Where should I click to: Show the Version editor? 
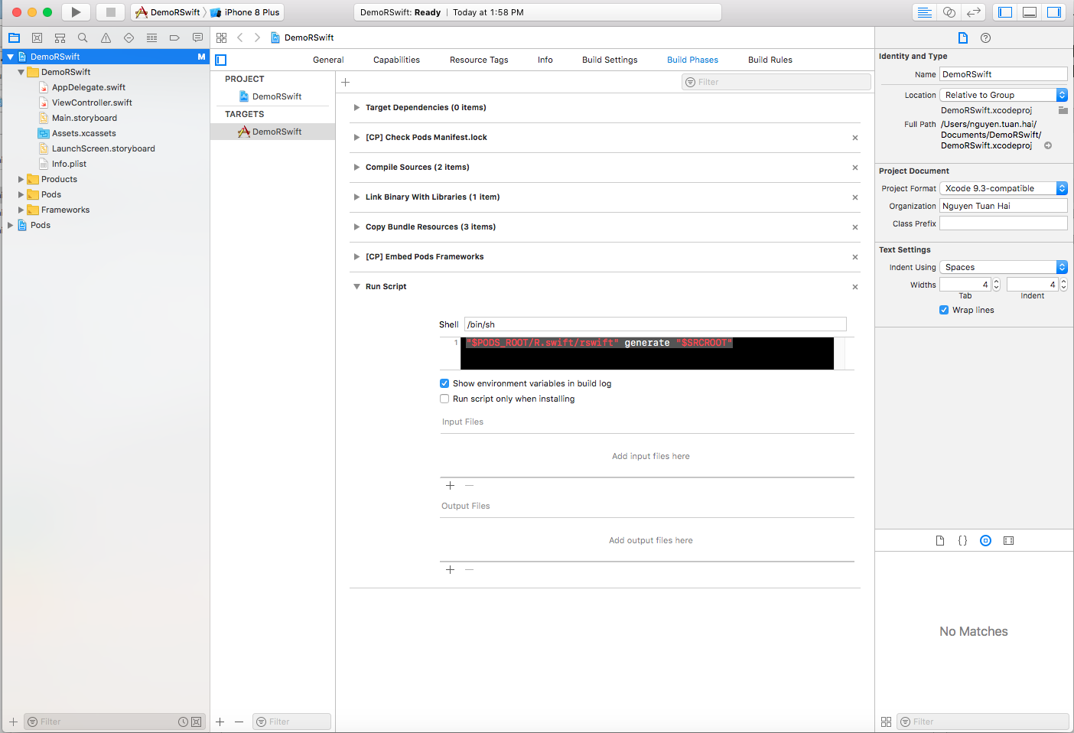tap(973, 12)
